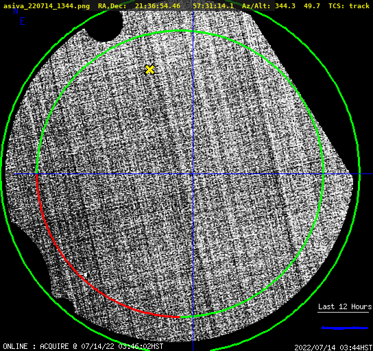Click the blue history bar under Last 12 Hours
The image size is (373, 351).
pyautogui.click(x=344, y=328)
